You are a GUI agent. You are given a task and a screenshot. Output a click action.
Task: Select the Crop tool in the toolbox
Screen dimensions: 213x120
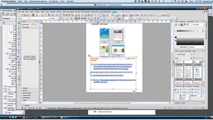click(19, 62)
